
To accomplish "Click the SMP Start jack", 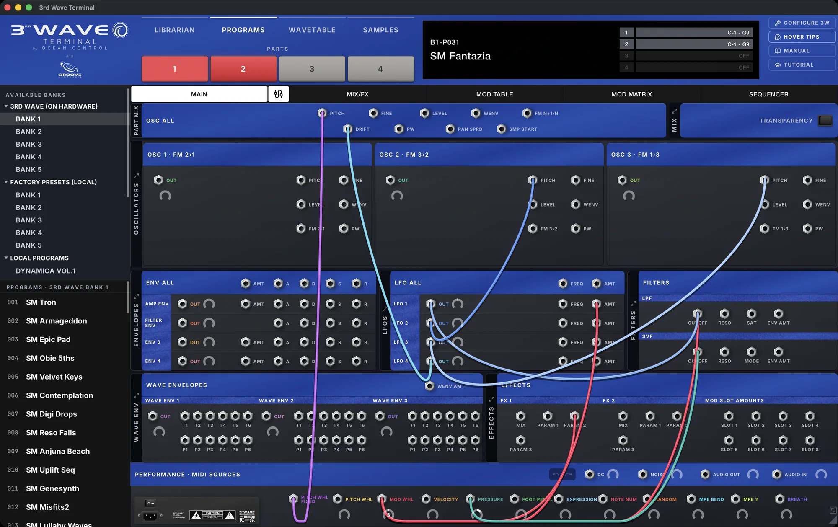I will click(x=501, y=129).
